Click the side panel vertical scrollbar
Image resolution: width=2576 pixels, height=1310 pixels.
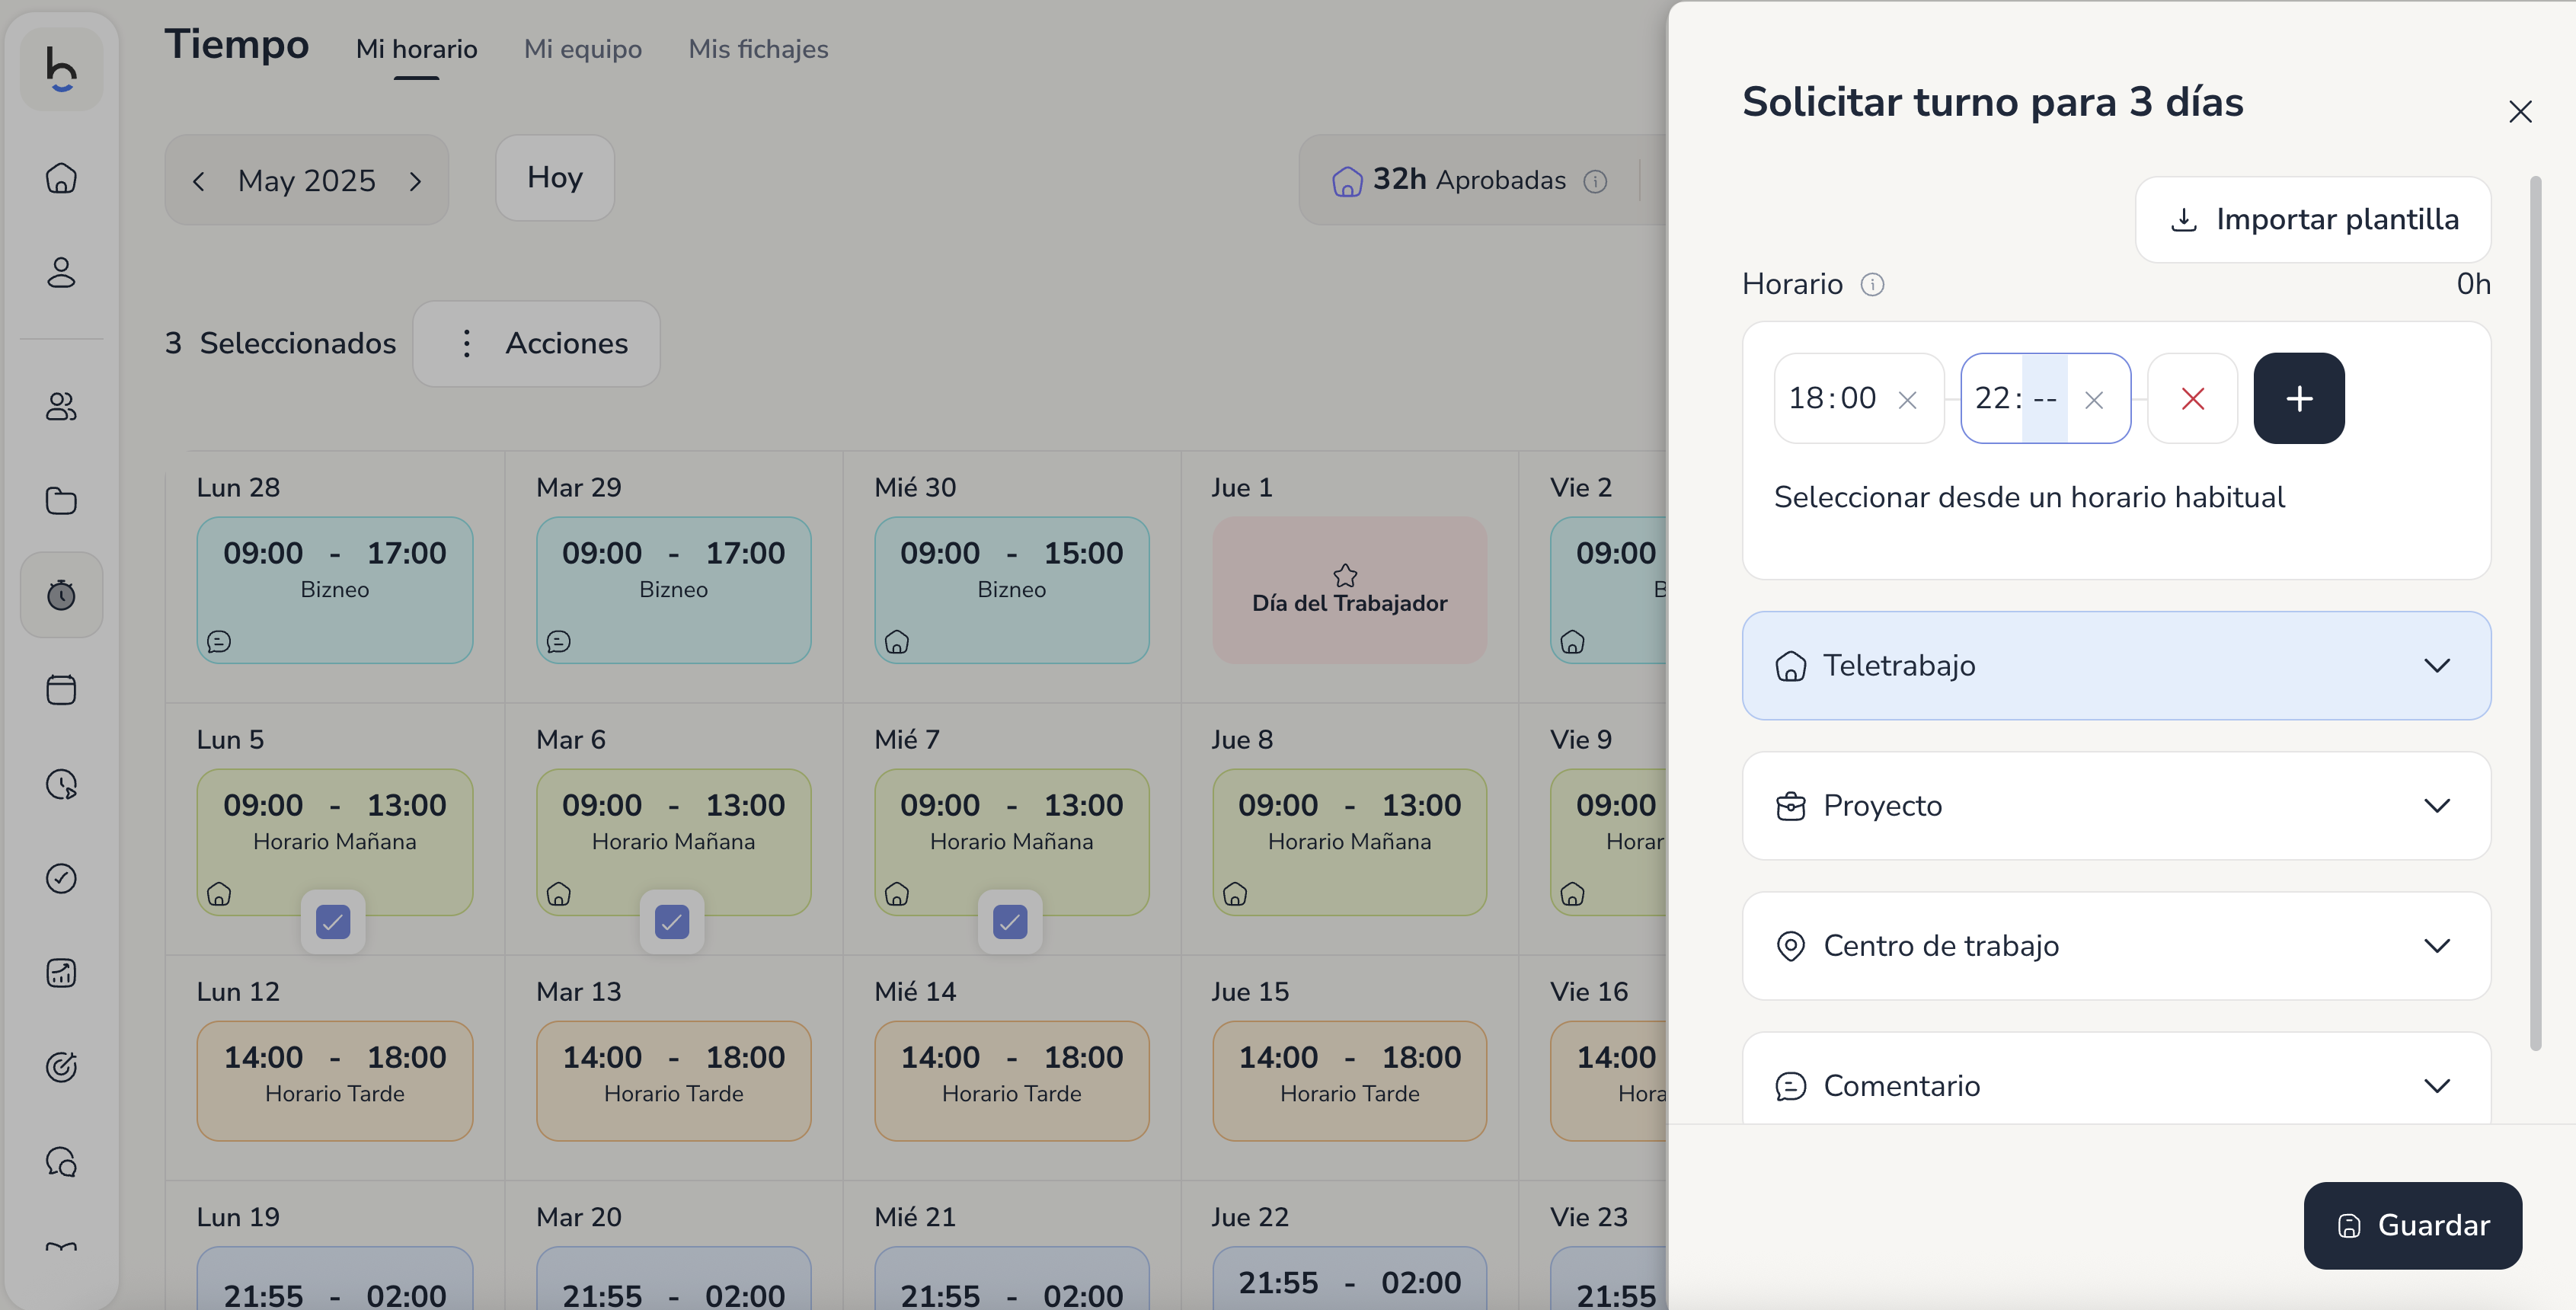2535,614
